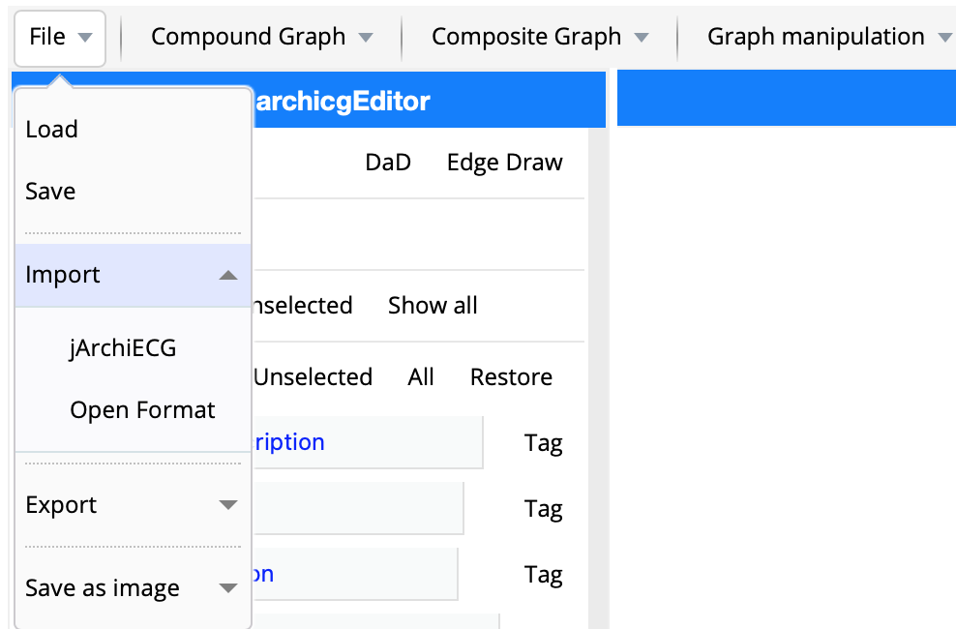
Task: Click the Tag button of the first row
Action: [x=543, y=443]
